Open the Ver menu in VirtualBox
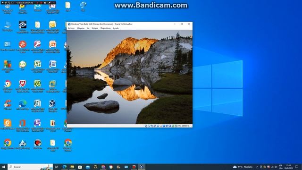 click(88, 28)
